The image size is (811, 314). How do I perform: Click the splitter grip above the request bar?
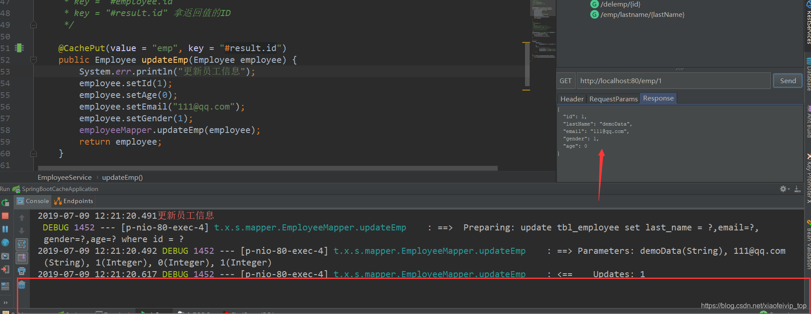(679, 69)
